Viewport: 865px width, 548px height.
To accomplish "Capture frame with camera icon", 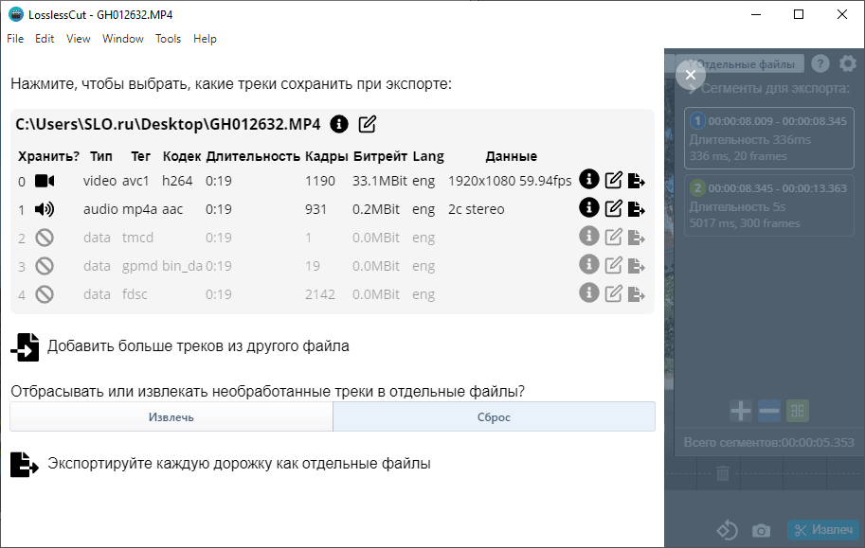I will (762, 530).
